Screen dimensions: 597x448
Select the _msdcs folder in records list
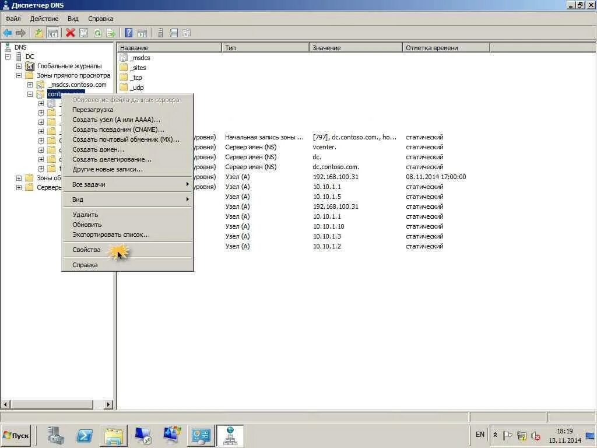(x=139, y=58)
